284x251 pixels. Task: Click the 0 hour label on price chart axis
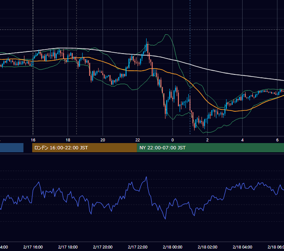pos(172,140)
